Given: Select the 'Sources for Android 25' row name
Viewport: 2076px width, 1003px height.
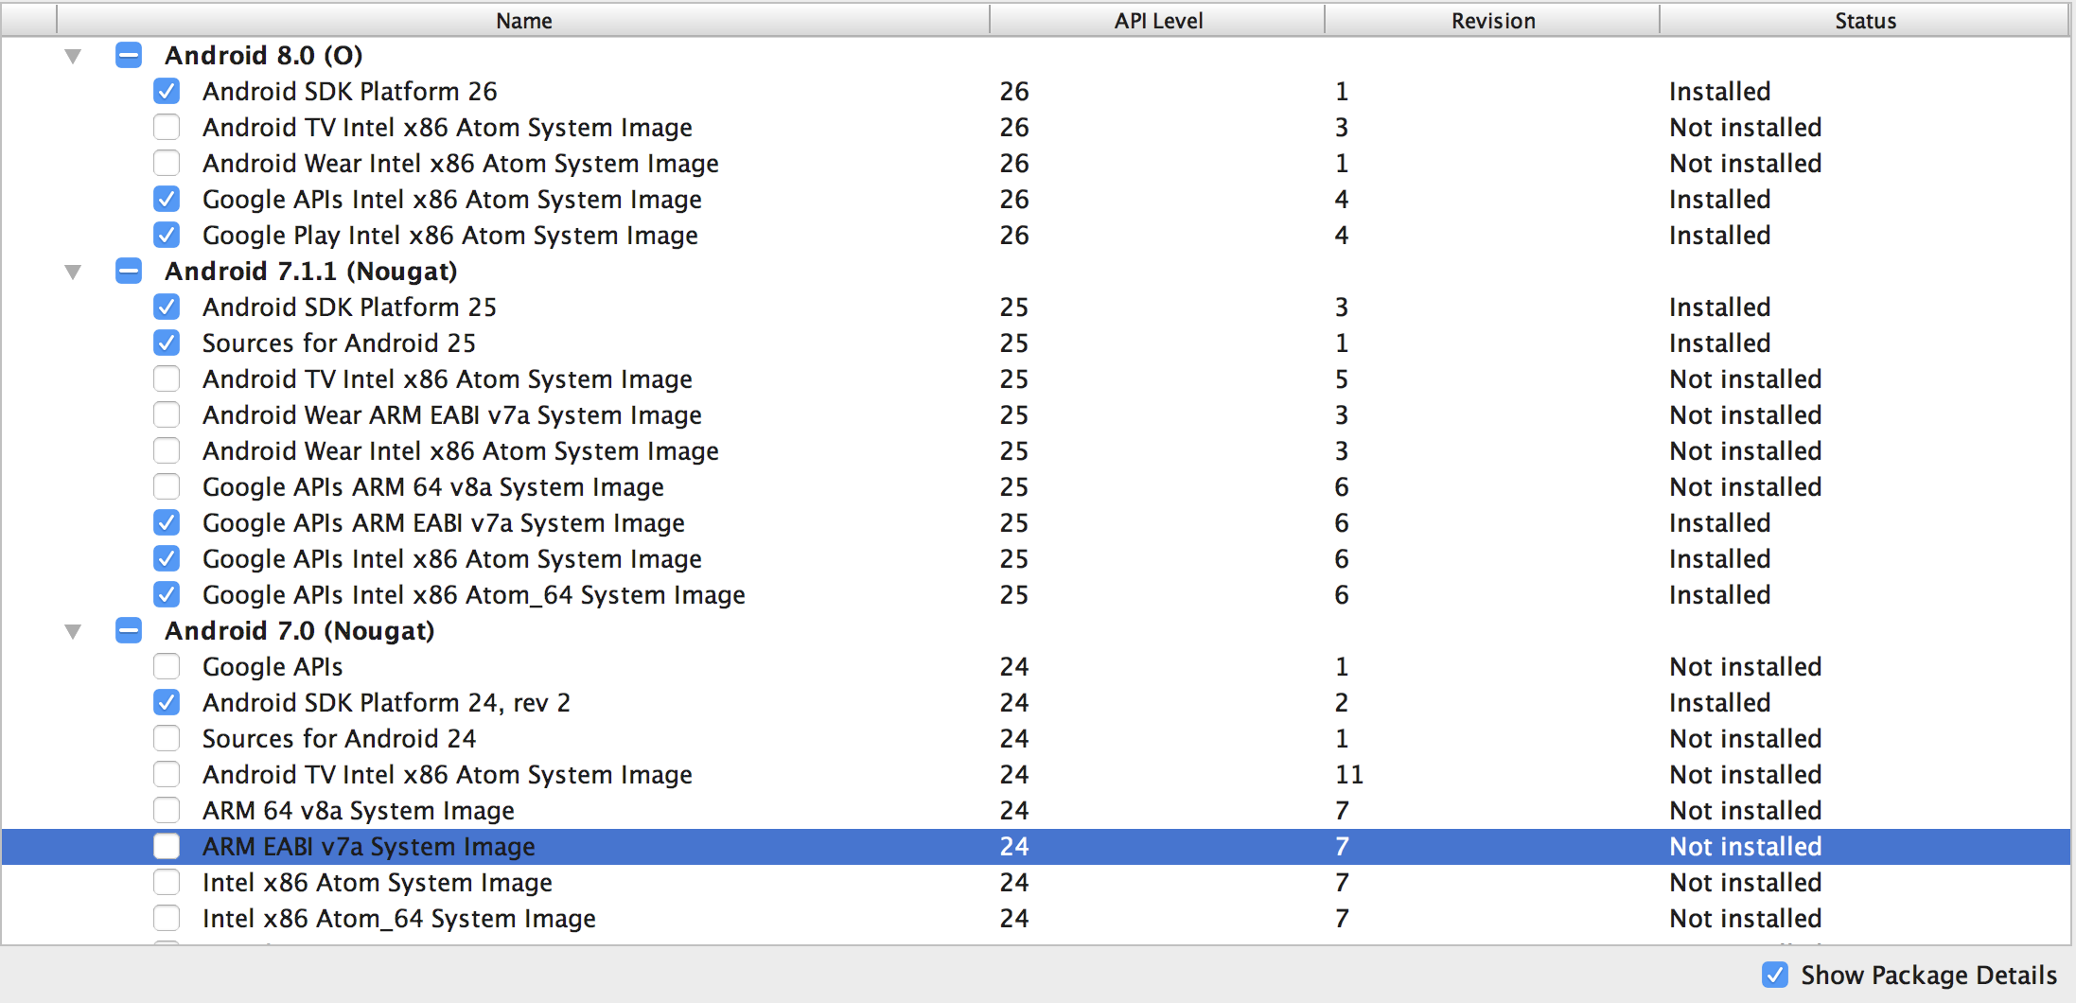Looking at the screenshot, I should pyautogui.click(x=339, y=343).
